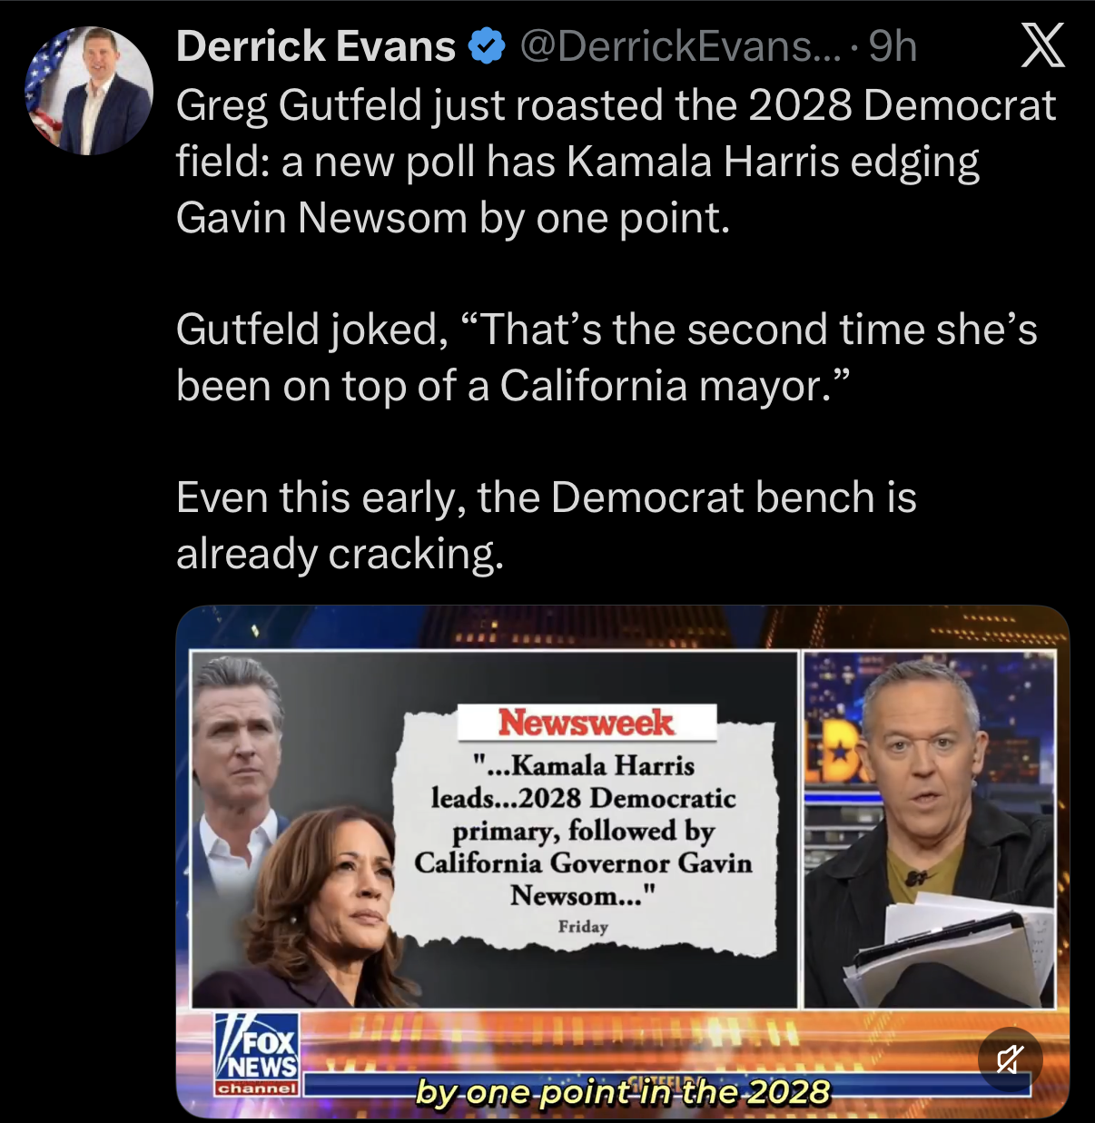The image size is (1095, 1123).
Task: Click the Gutfeld joke quote paragraph
Action: (607, 358)
